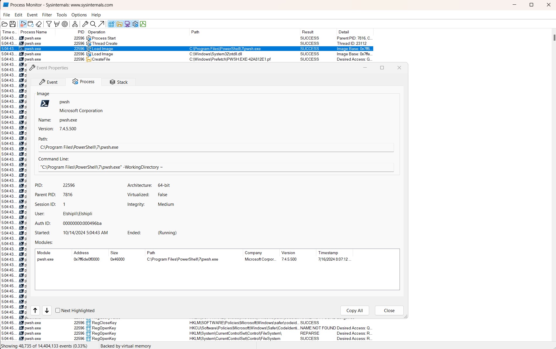
Task: Sort modules by the Module column header
Action: [53, 253]
